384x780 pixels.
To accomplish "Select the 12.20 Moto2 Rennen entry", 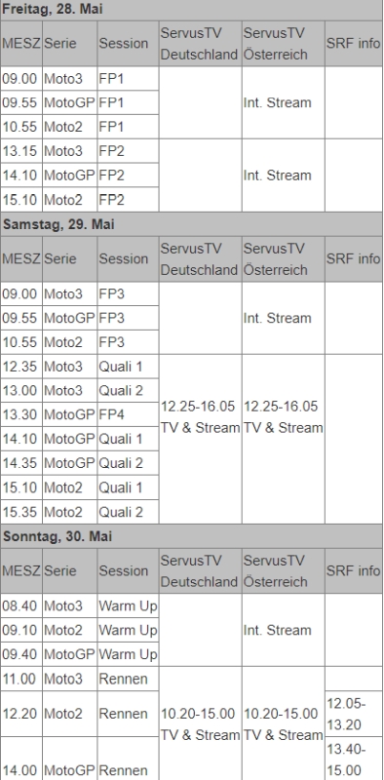I will [x=80, y=714].
